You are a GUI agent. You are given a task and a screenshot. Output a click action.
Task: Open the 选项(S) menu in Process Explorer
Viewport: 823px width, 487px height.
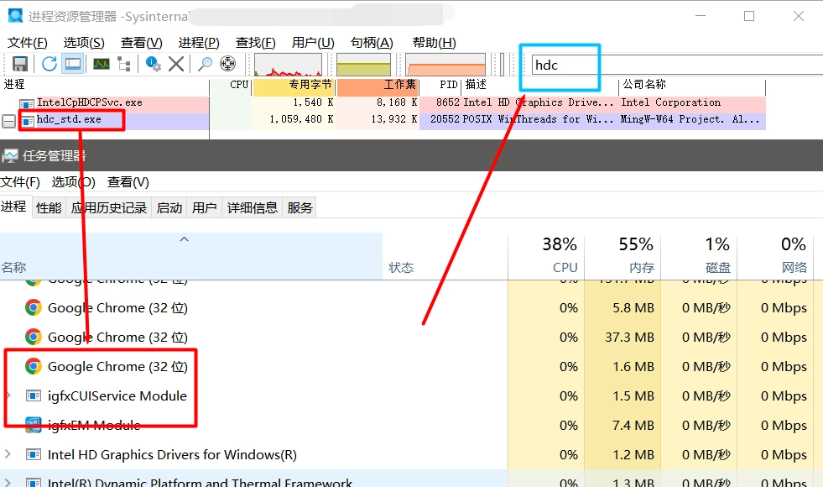point(84,43)
